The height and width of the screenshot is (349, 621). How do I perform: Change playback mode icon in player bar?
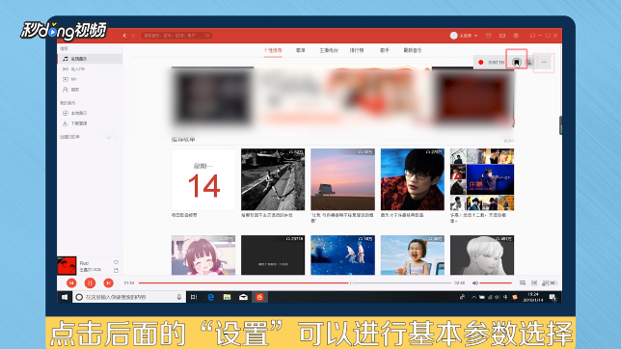click(x=523, y=282)
